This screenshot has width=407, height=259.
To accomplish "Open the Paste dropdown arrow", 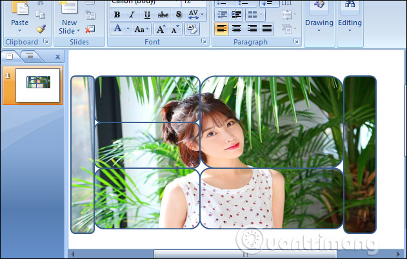I will [x=19, y=31].
